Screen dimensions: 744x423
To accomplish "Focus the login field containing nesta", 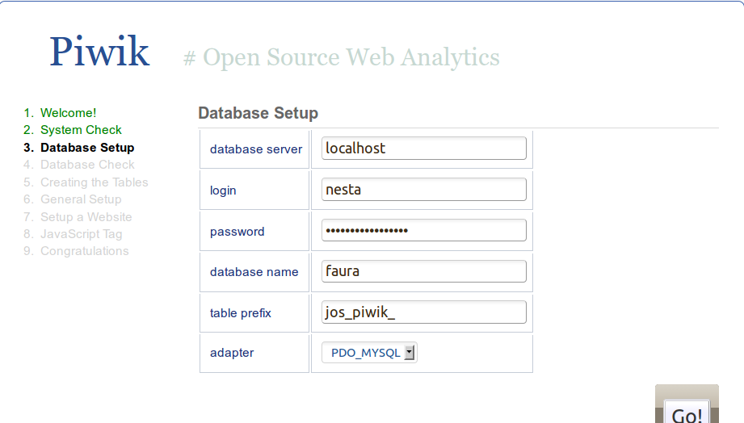I will point(424,189).
